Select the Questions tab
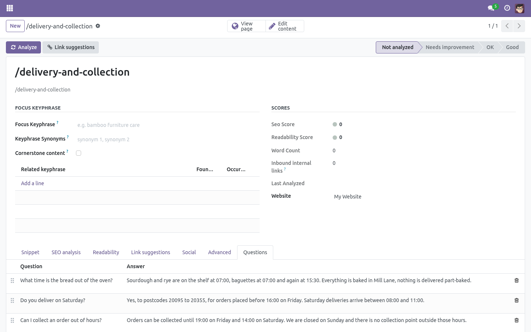 255,252
